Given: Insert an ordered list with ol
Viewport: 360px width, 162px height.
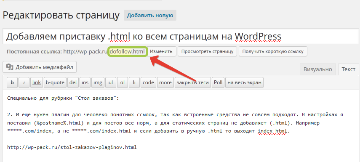Looking at the screenshot, I should pos(123,82).
